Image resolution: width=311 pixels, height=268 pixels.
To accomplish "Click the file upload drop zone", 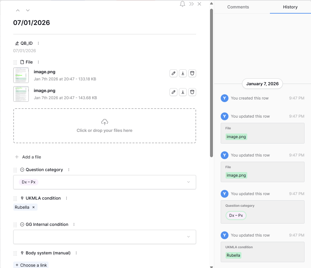I will coord(105,126).
